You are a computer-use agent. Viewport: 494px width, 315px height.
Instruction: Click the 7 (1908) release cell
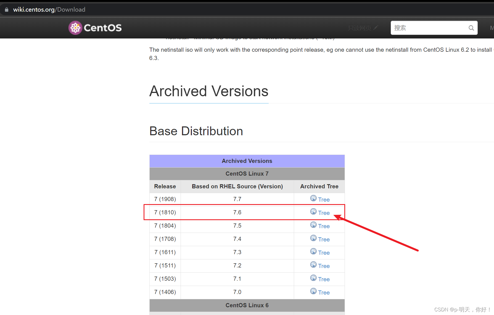(x=165, y=199)
